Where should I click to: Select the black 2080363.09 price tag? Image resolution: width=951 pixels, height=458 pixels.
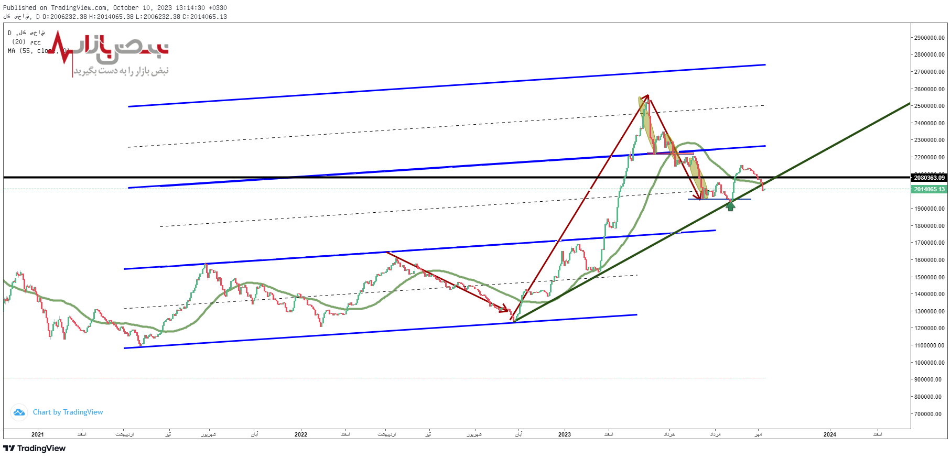tap(930, 178)
